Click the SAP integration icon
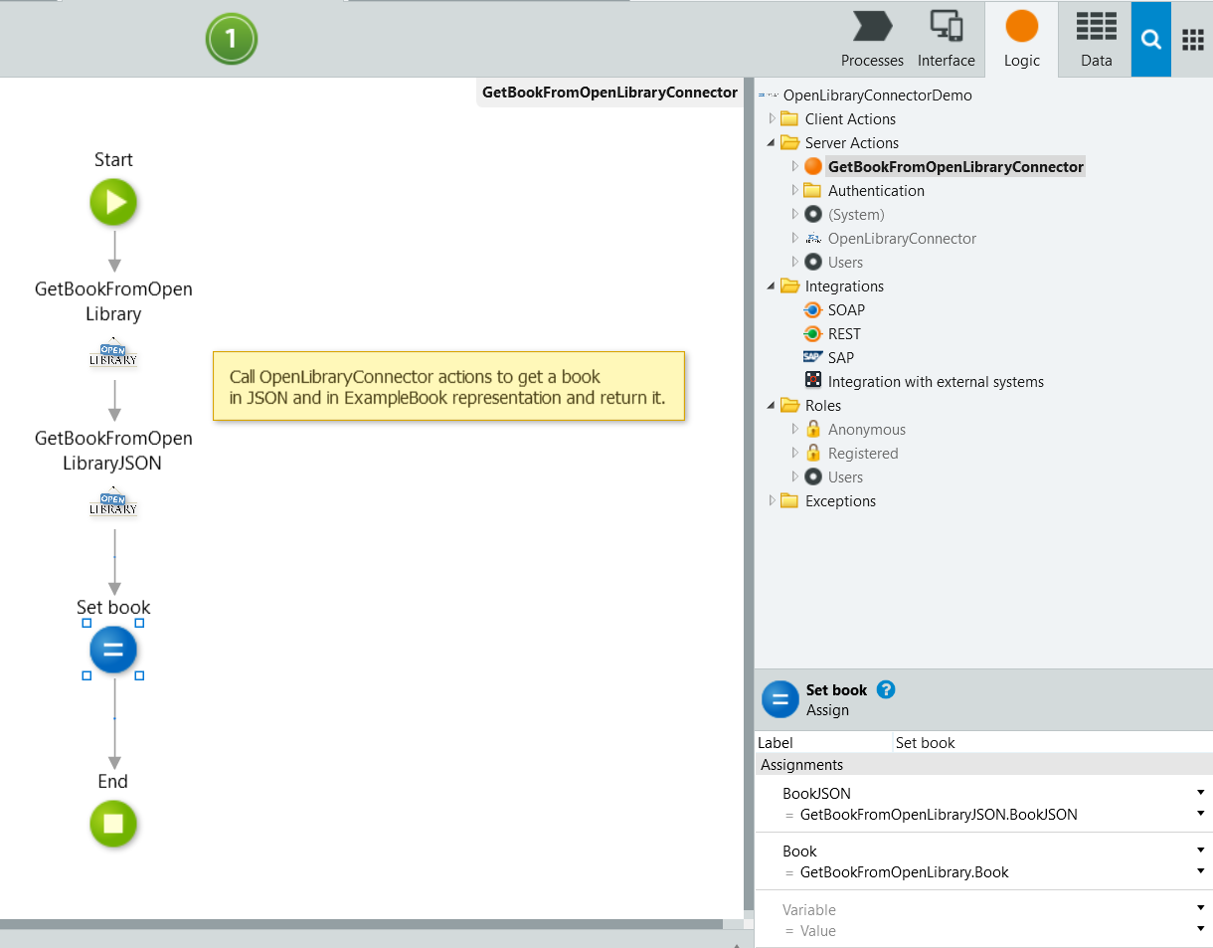The width and height of the screenshot is (1213, 948). (813, 357)
